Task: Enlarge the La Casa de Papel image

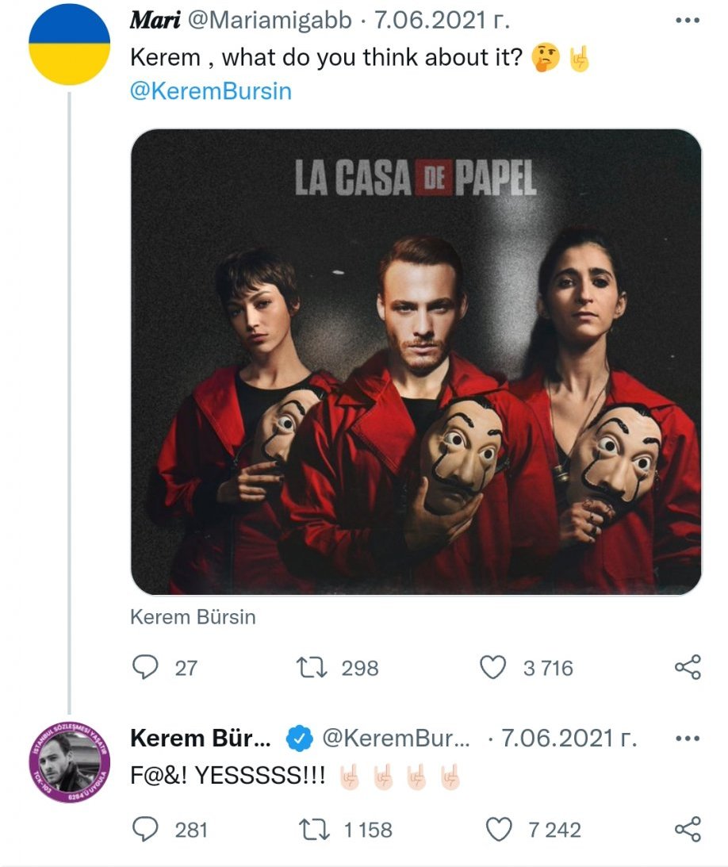Action: point(416,362)
